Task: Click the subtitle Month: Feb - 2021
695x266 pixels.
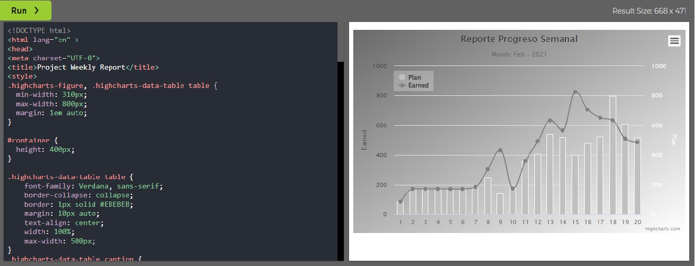Action: coord(519,54)
